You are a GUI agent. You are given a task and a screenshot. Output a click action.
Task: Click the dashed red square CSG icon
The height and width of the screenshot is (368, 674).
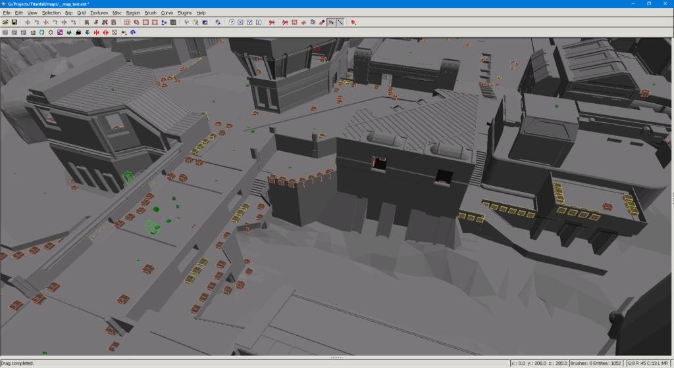point(127,22)
